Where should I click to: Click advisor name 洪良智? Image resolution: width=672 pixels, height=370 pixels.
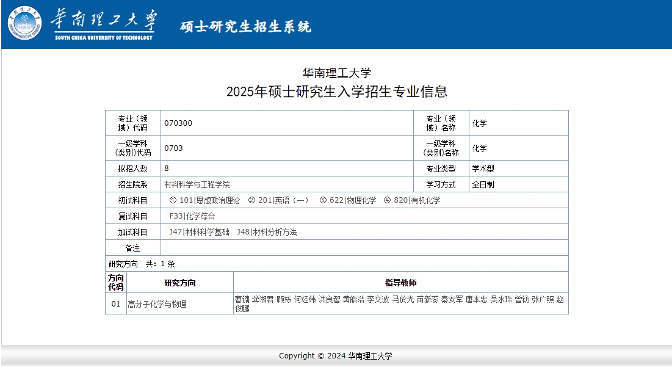click(329, 299)
